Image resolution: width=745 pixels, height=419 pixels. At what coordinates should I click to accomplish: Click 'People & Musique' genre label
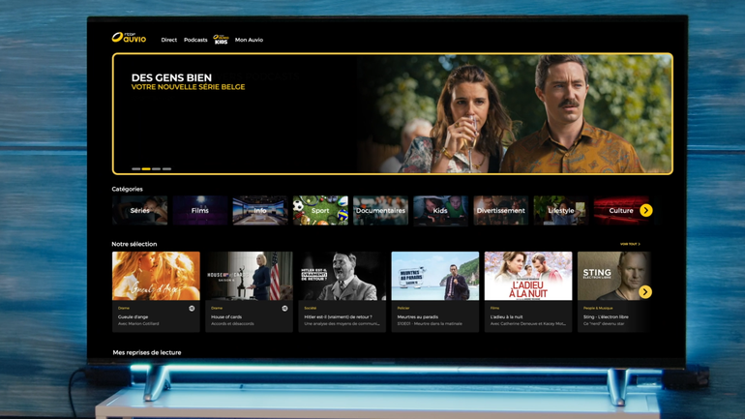point(598,309)
